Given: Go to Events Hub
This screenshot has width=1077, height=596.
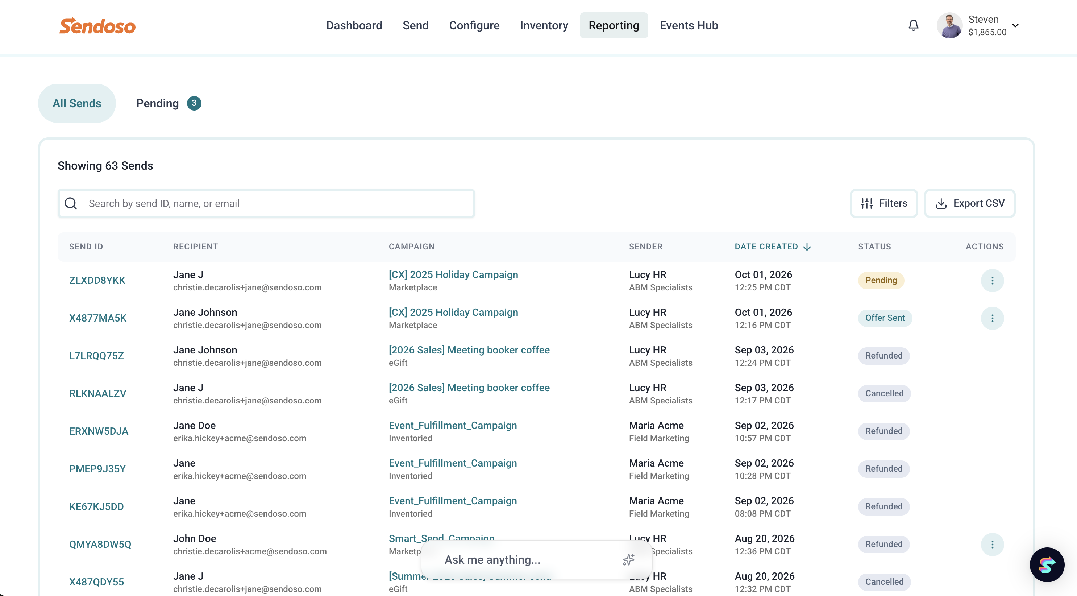Looking at the screenshot, I should click(689, 25).
